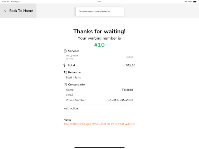The width and height of the screenshot is (199, 149).
Task: Click the phone number +1-347-635-2362
Action: coord(120,100)
